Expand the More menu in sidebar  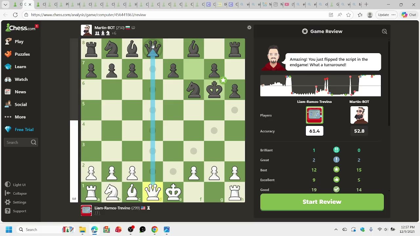(x=15, y=117)
